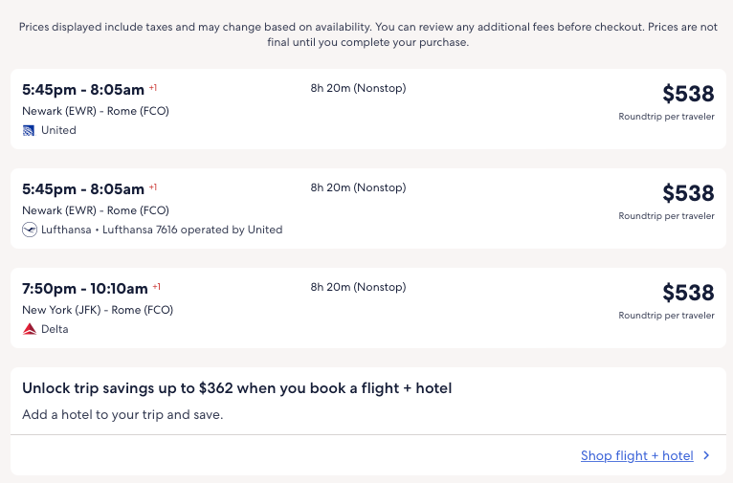Viewport: 733px width, 483px height.
Task: Open the Shop flight + hotel link
Action: 636,456
